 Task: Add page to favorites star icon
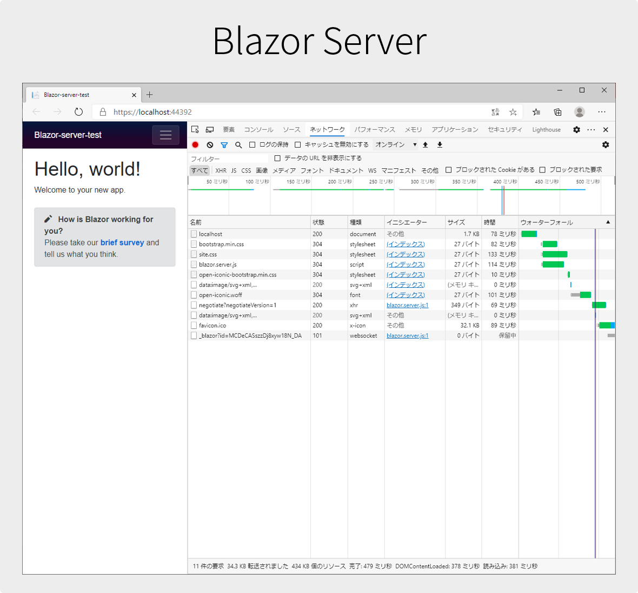tap(513, 112)
